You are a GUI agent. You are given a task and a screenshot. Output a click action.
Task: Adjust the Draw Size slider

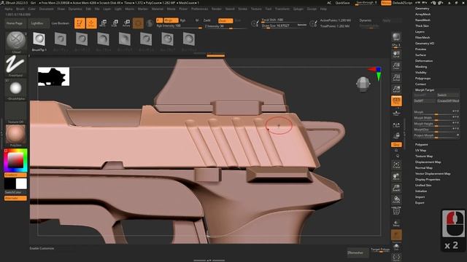pos(284,26)
